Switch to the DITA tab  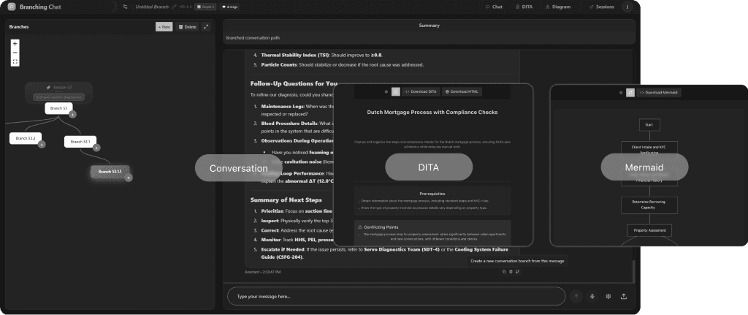[x=524, y=7]
